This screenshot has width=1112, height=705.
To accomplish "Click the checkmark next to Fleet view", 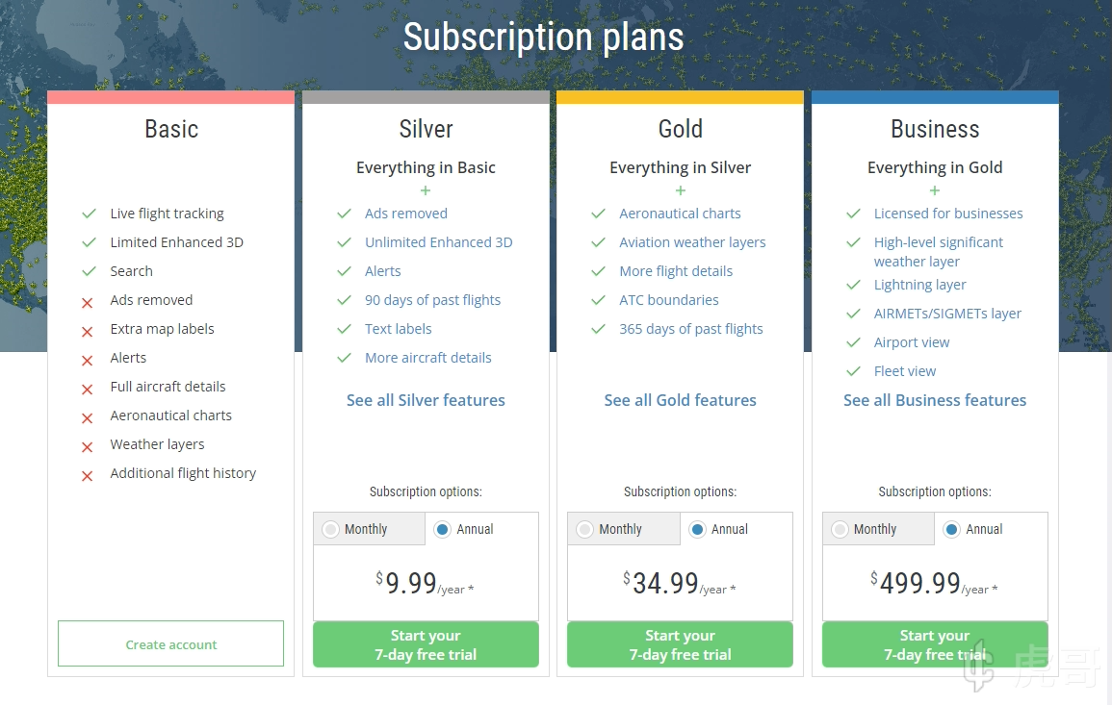I will click(x=853, y=371).
